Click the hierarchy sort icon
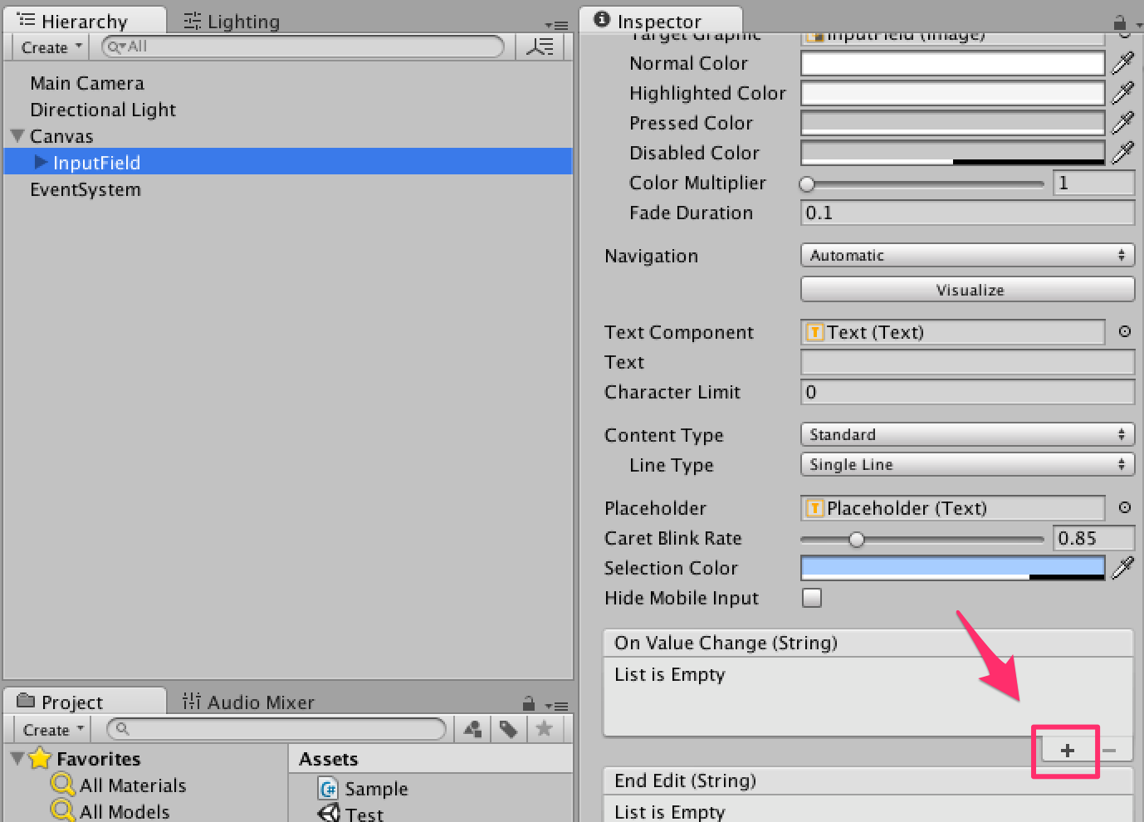 coord(540,46)
